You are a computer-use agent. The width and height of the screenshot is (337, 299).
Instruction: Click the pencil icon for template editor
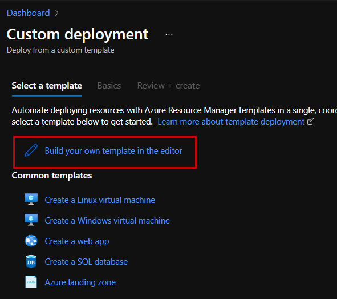coord(31,150)
